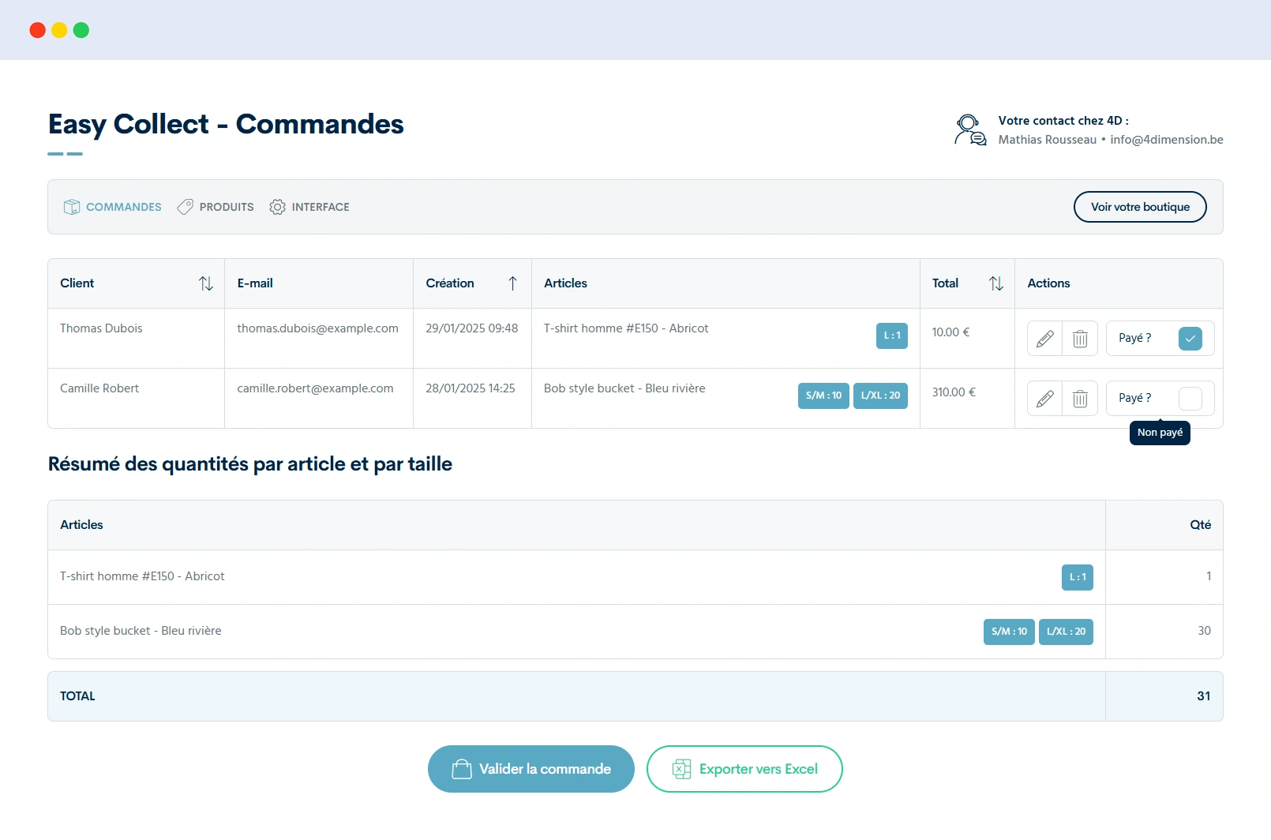
Task: Delete Camille Robert order with trash icon
Action: pos(1080,399)
